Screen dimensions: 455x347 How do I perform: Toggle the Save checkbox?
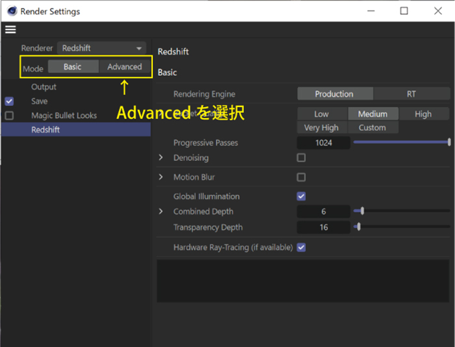point(9,101)
